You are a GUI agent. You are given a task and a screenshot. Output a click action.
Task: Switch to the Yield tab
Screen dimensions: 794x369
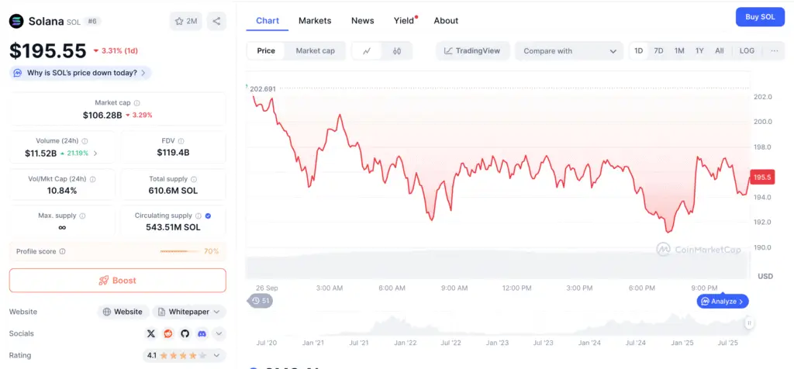pos(404,21)
